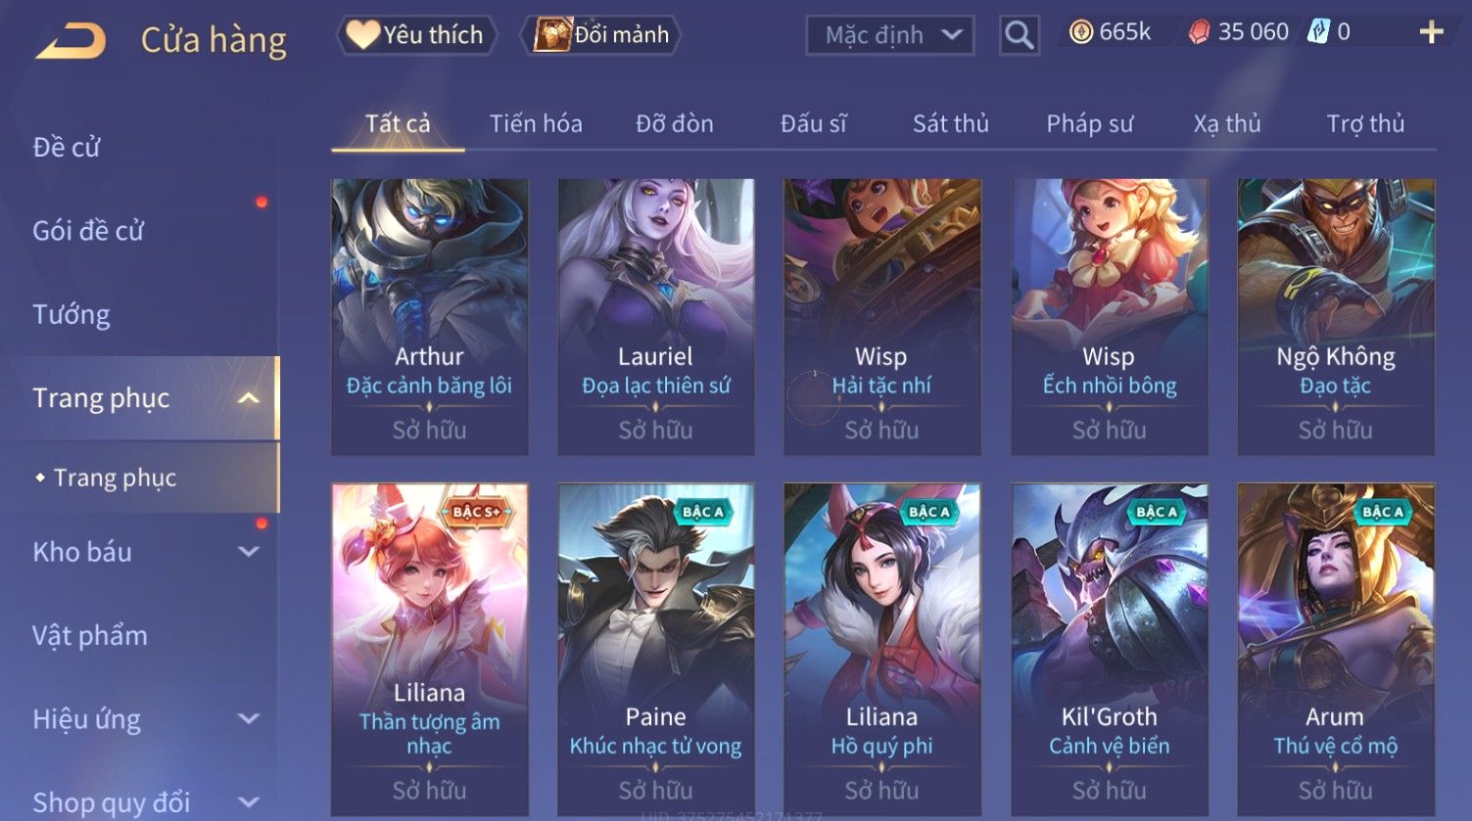Screen dimensions: 1472x821
Task: Open the search magnifier icon
Action: coord(1019,35)
